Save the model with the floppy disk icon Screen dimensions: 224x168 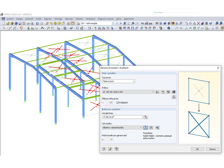coord(20,23)
